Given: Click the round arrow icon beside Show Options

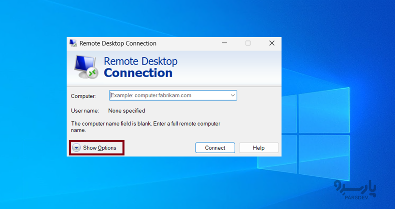Looking at the screenshot, I should pyautogui.click(x=77, y=148).
